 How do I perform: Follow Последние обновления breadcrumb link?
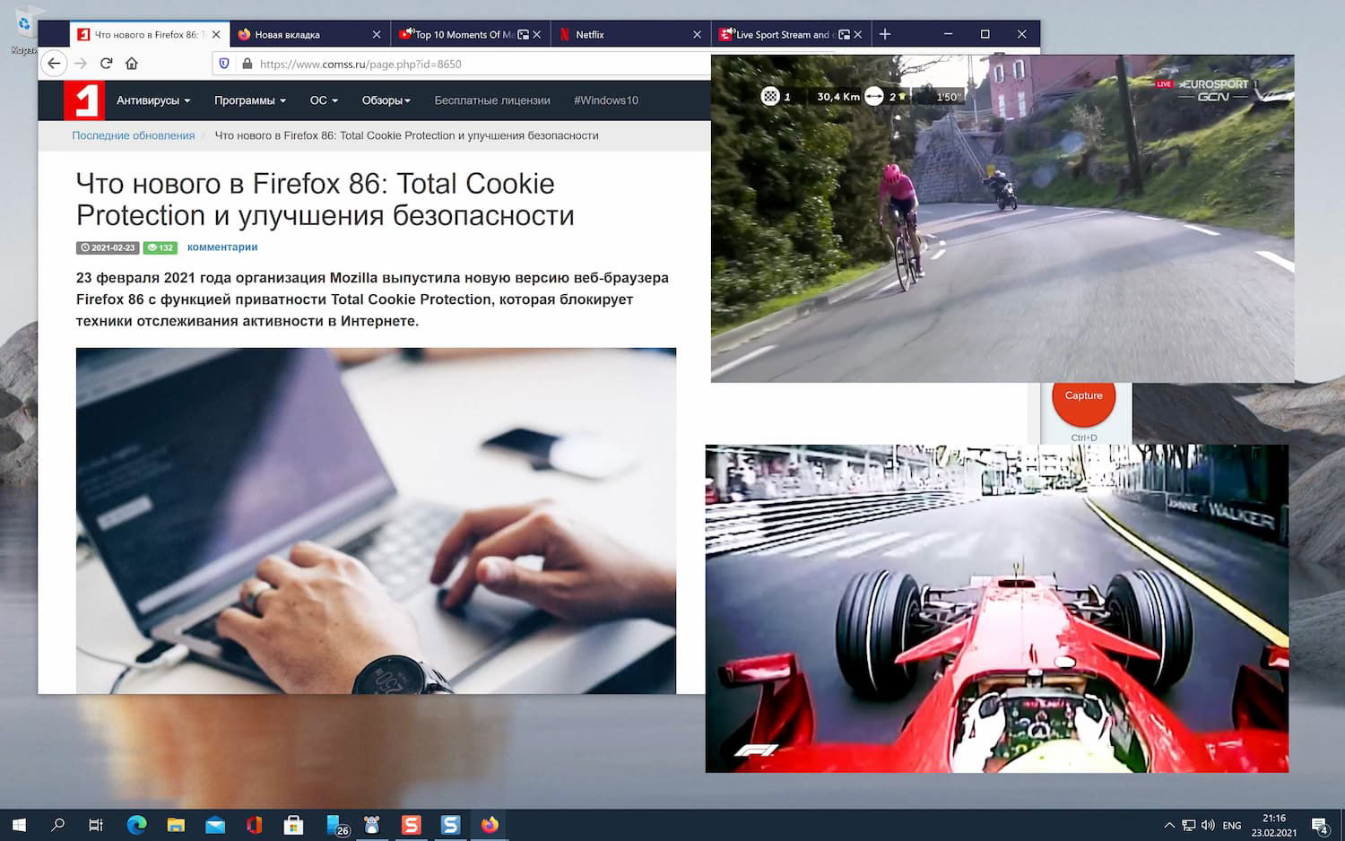click(134, 135)
